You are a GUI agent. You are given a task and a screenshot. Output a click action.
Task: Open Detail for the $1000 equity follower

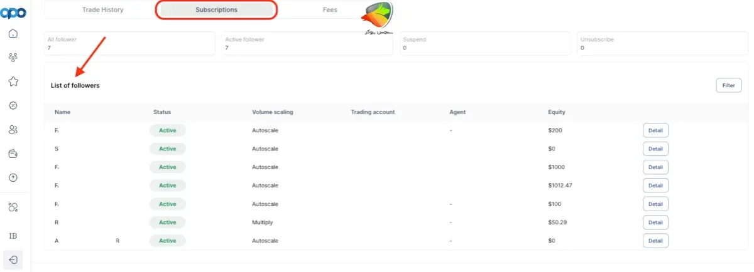point(655,167)
